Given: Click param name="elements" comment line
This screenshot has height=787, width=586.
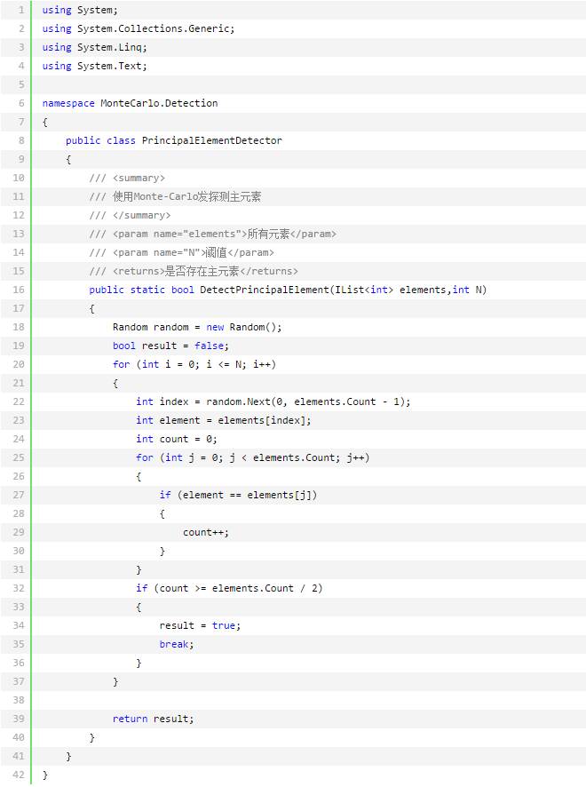Looking at the screenshot, I should (213, 234).
